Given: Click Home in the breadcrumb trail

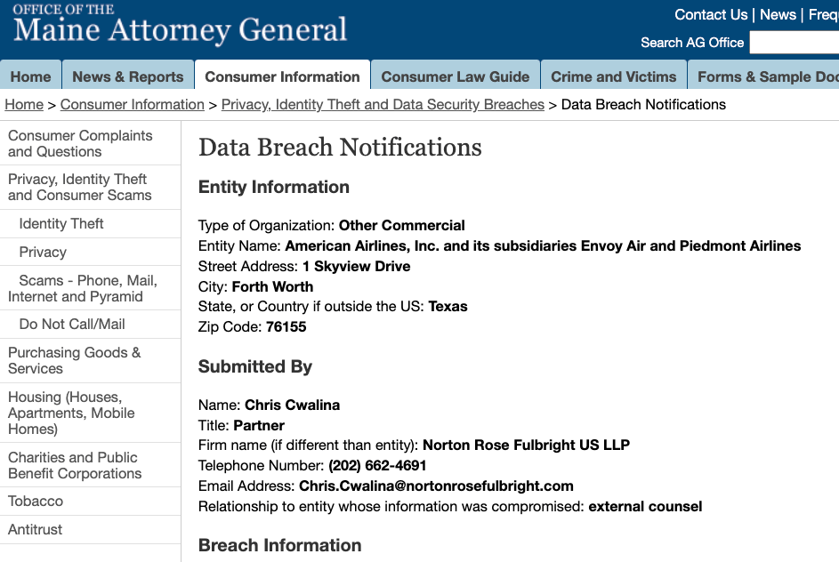Looking at the screenshot, I should (x=24, y=105).
